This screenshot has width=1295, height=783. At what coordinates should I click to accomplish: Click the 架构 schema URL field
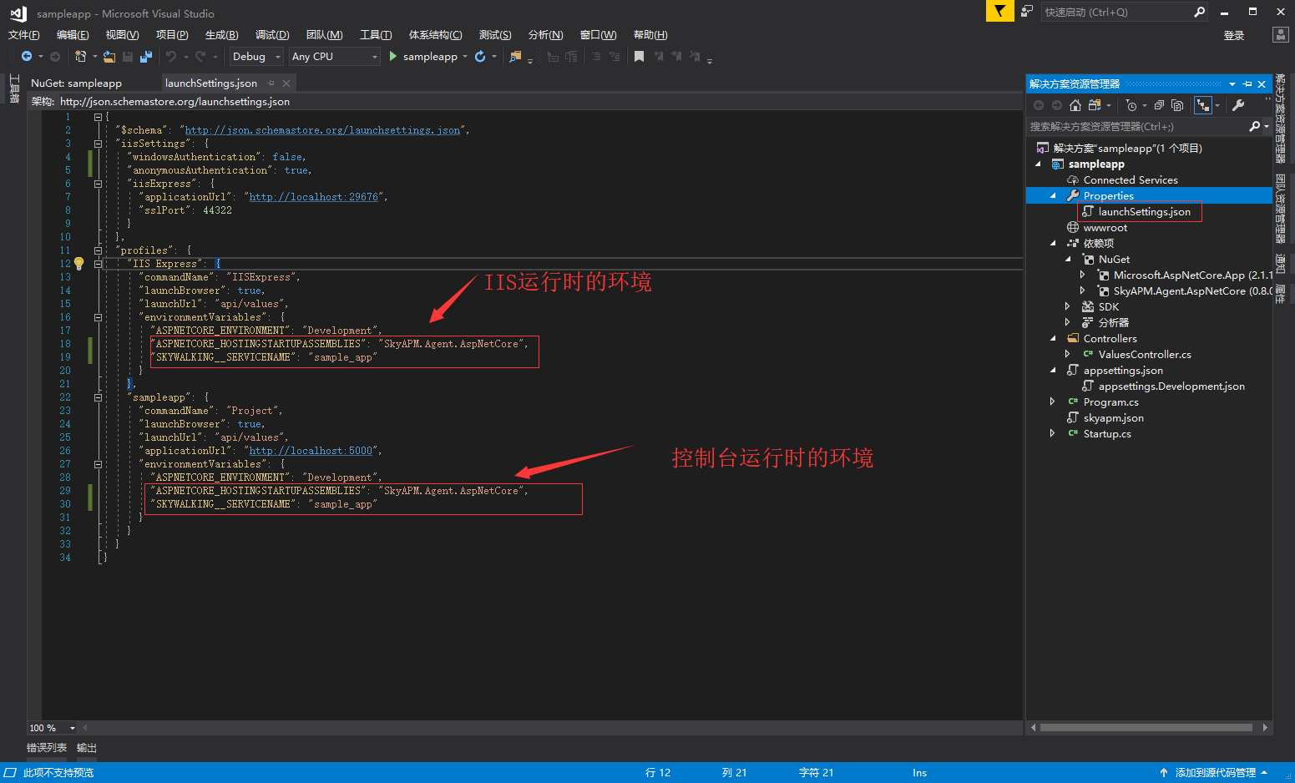[539, 101]
